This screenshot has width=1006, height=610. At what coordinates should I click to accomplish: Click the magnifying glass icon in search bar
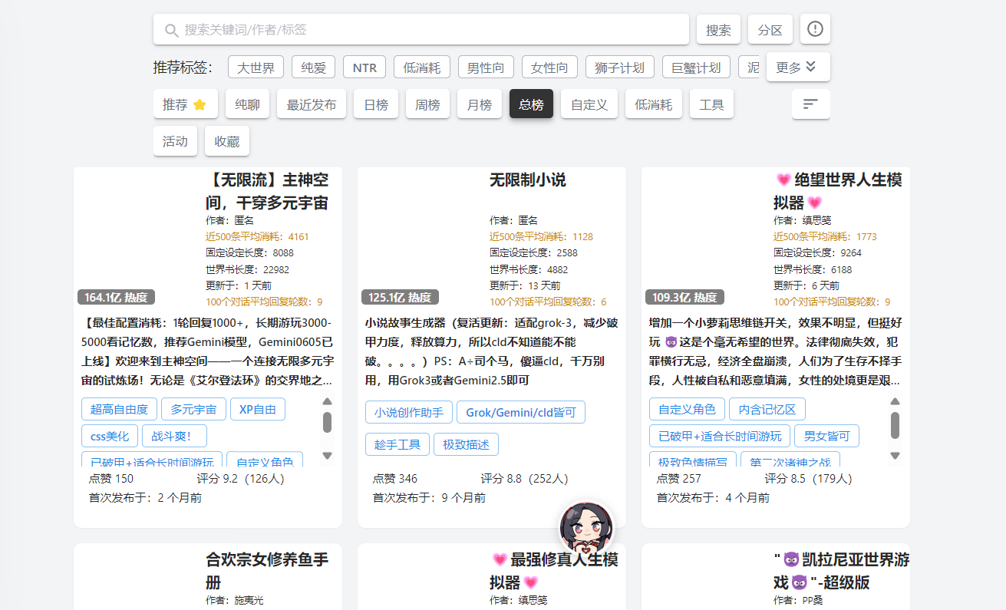(170, 29)
